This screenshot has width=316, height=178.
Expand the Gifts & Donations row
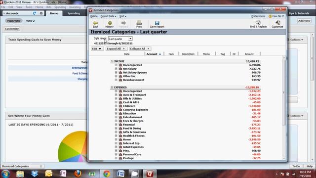(x=116, y=132)
